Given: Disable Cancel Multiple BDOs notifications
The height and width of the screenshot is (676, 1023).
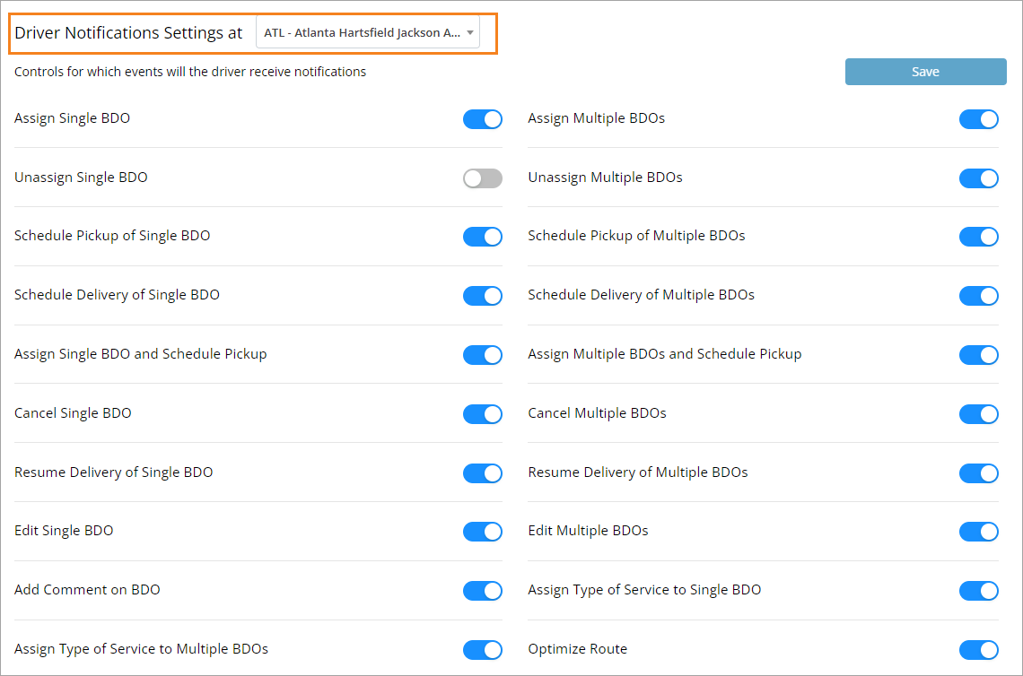Looking at the screenshot, I should (x=979, y=414).
